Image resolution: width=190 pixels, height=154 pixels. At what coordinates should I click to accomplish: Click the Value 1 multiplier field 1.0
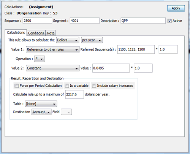[x=168, y=49]
